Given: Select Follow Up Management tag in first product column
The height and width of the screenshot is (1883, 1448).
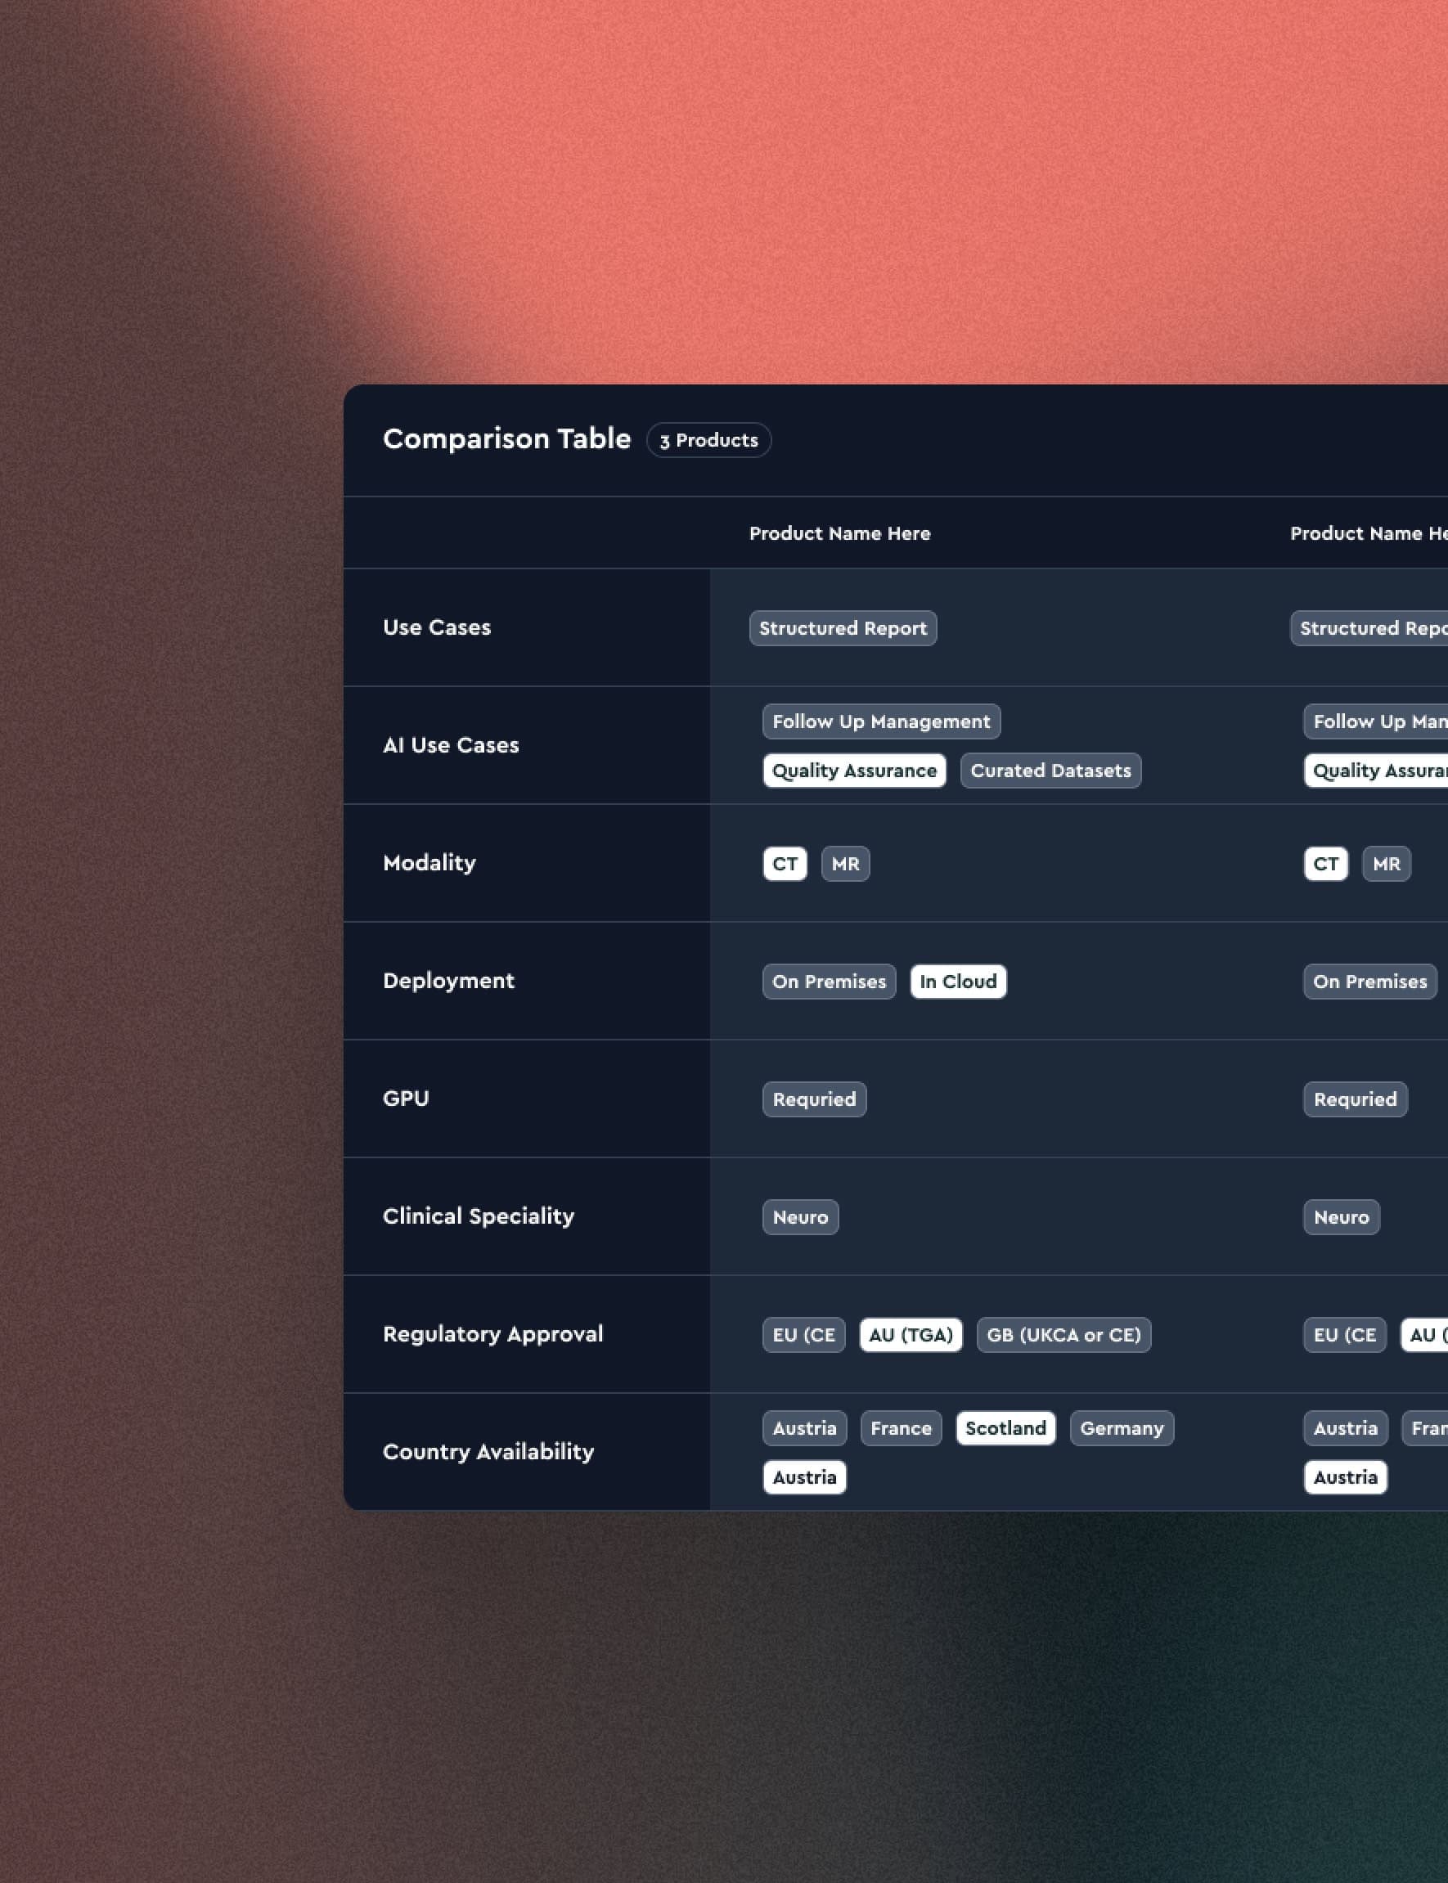Looking at the screenshot, I should [881, 721].
